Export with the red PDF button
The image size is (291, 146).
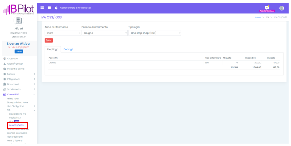pyautogui.click(x=48, y=40)
